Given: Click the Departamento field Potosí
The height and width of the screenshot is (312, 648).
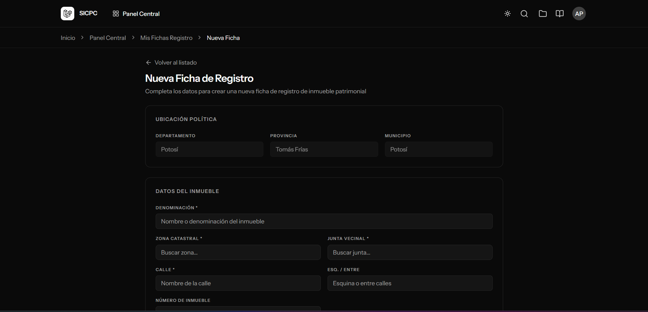Looking at the screenshot, I should point(209,149).
